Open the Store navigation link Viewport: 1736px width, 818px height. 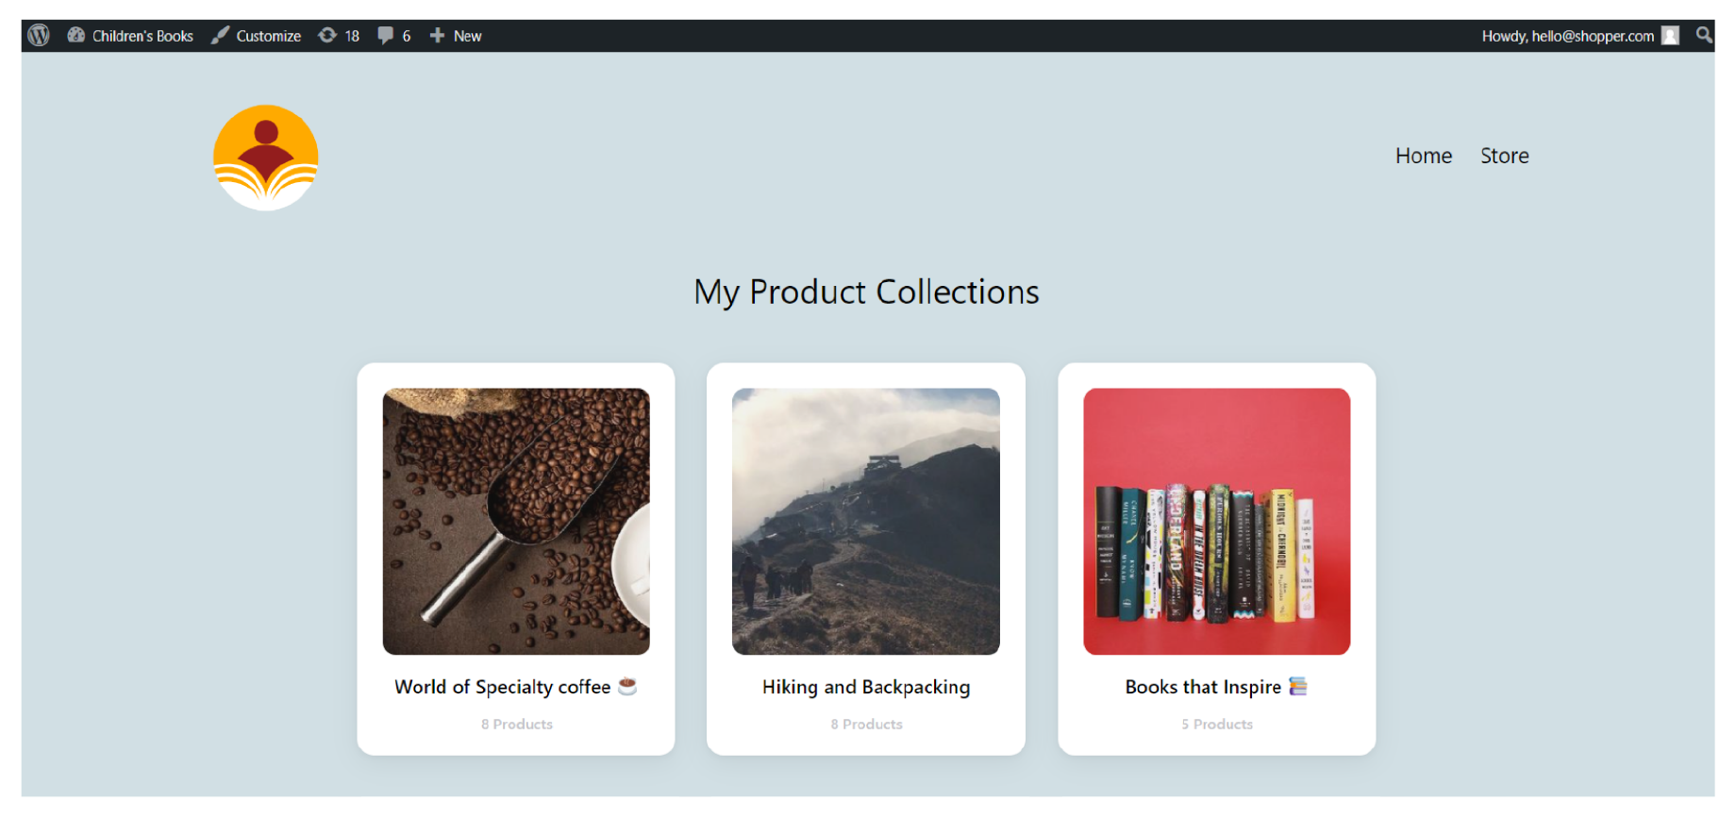[x=1505, y=156]
